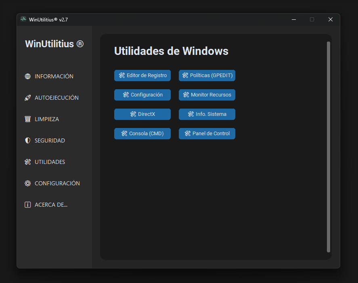
Task: Go to the LIMPIEZA section
Action: point(47,119)
